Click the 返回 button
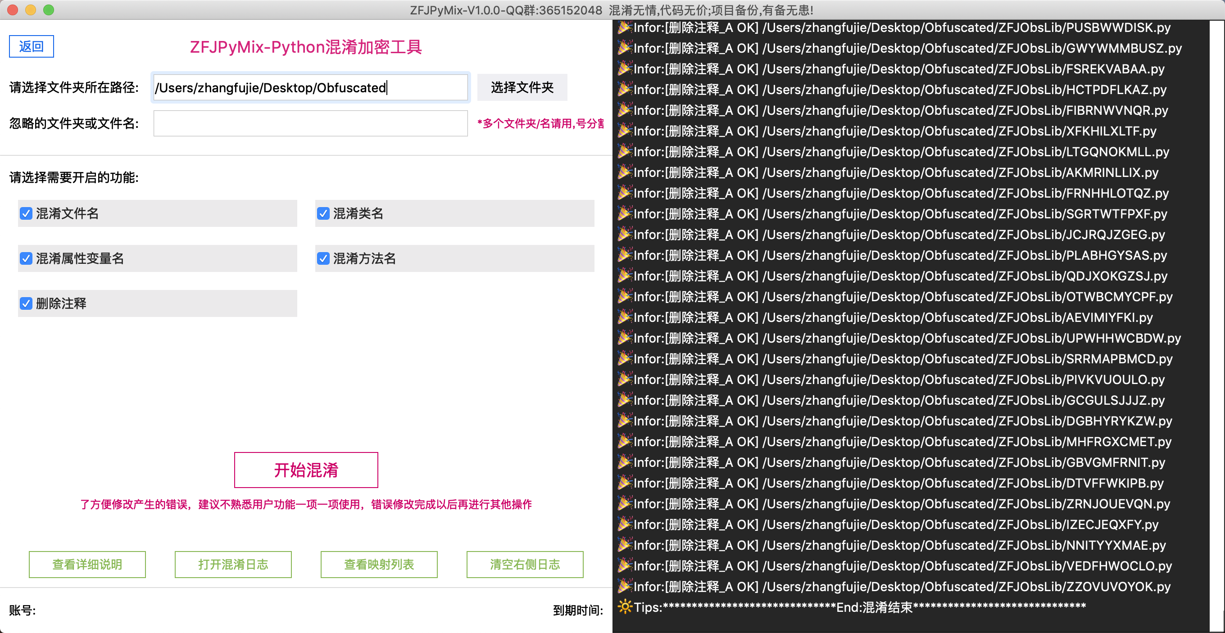 click(x=31, y=46)
